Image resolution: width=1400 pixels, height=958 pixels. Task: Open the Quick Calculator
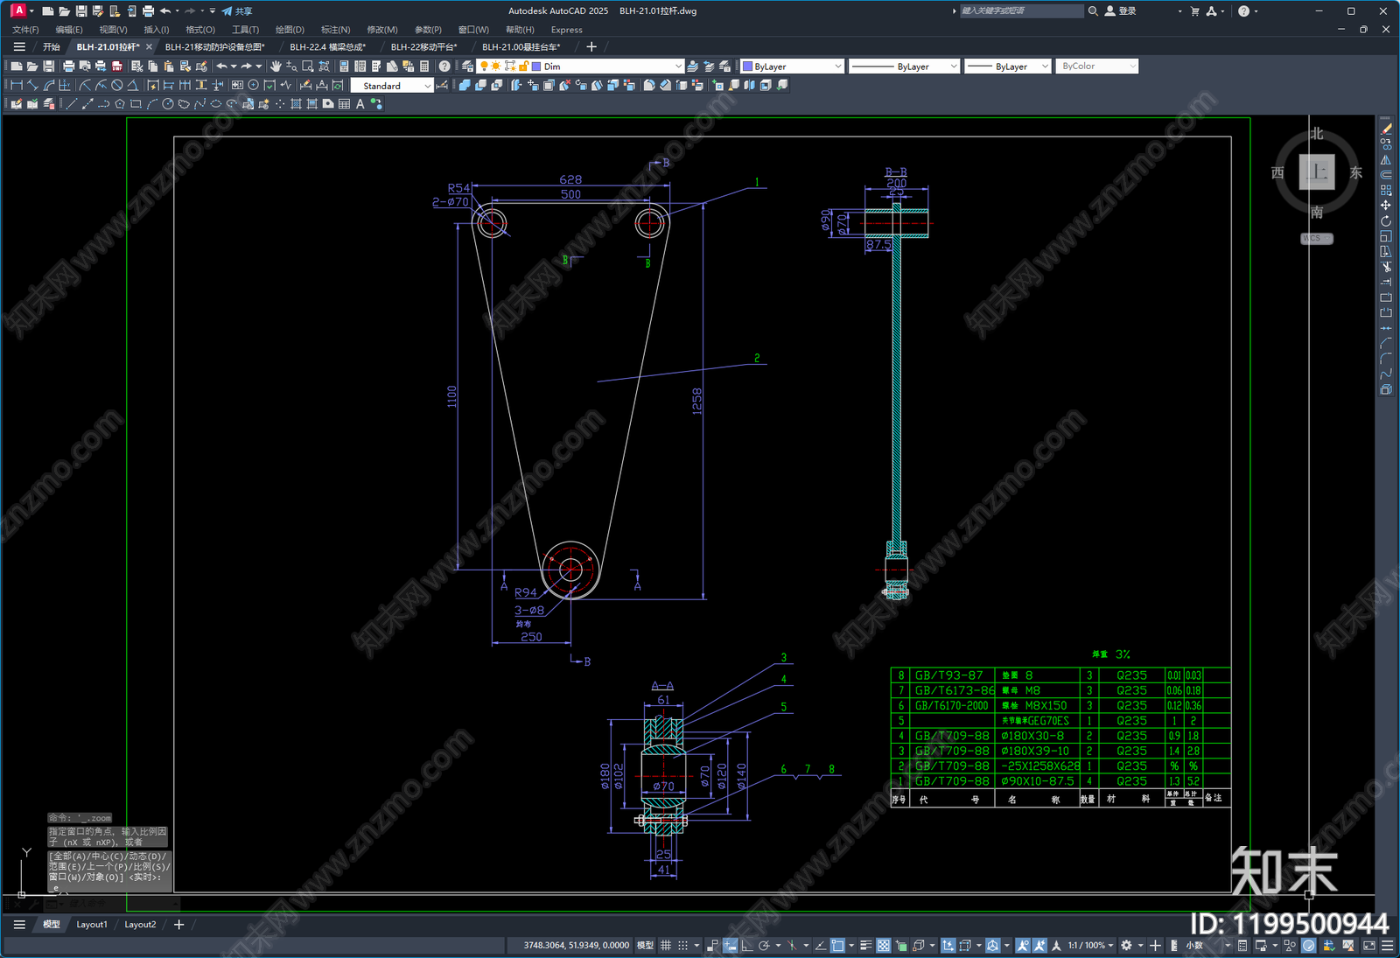click(x=424, y=66)
